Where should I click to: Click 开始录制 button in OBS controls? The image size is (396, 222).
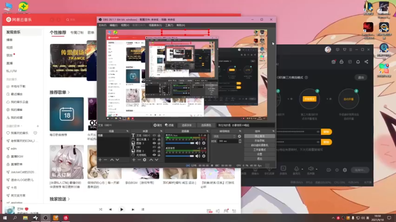click(259, 141)
